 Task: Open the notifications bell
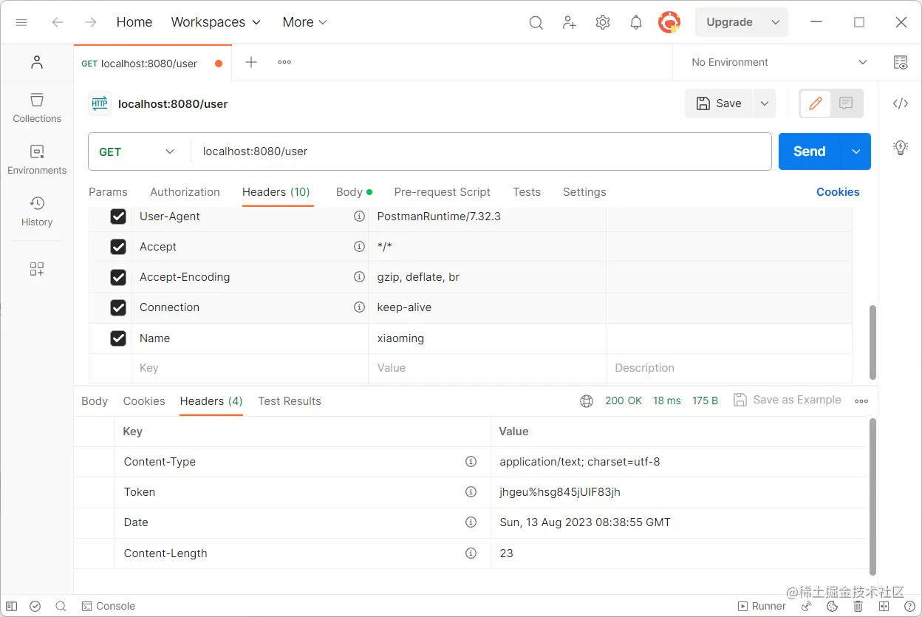[x=636, y=23]
